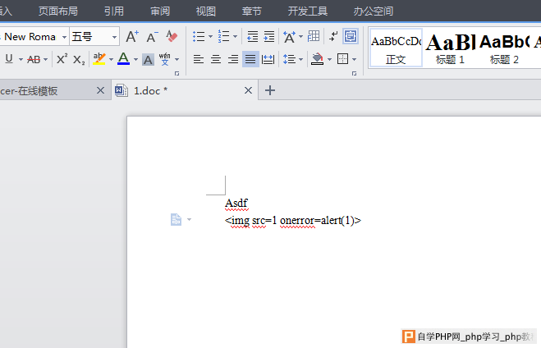Open 引用 ribbon tab
Viewport: 541px width, 348px height.
click(114, 11)
